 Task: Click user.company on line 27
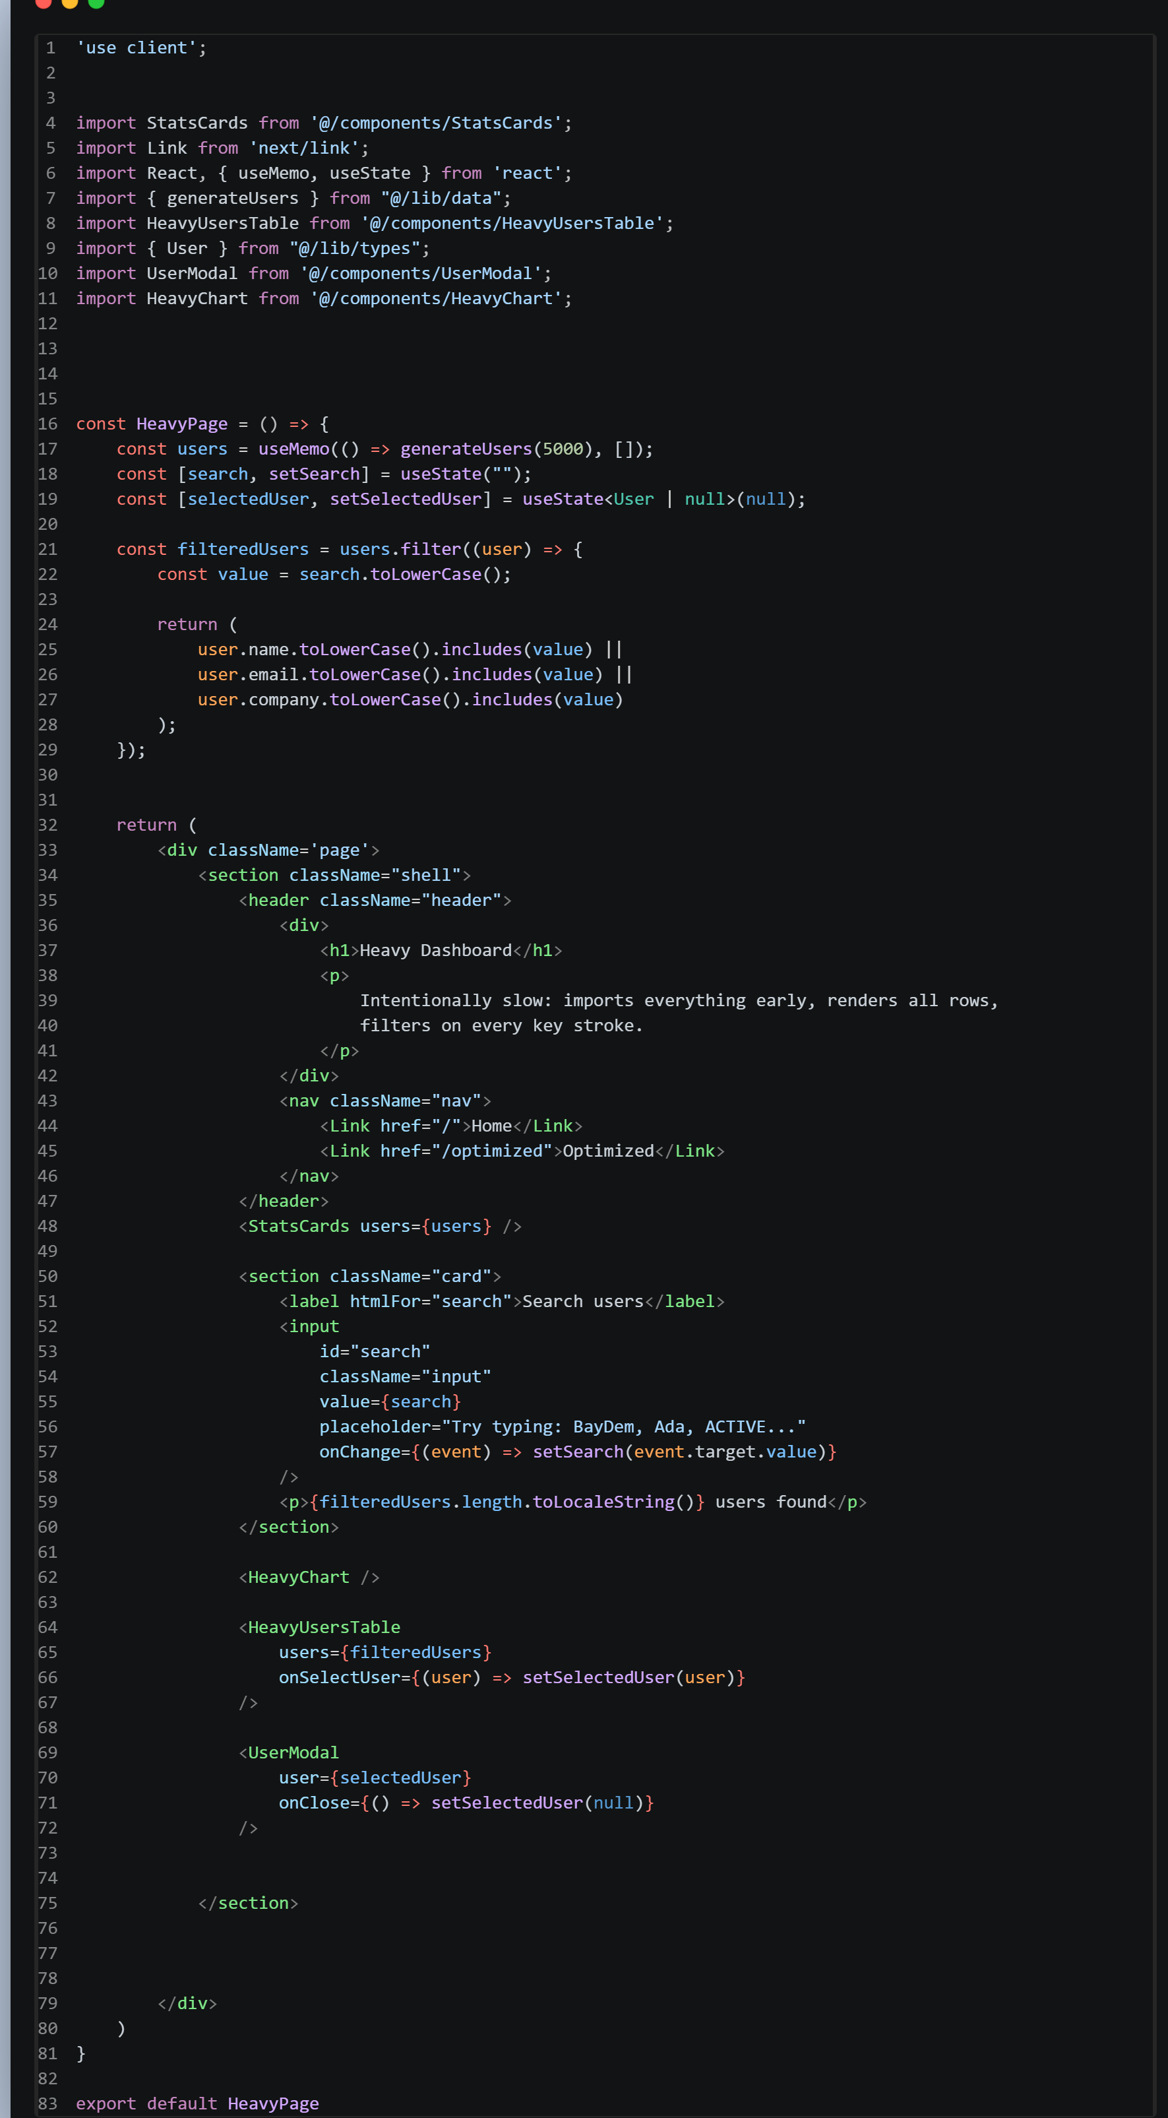(258, 701)
